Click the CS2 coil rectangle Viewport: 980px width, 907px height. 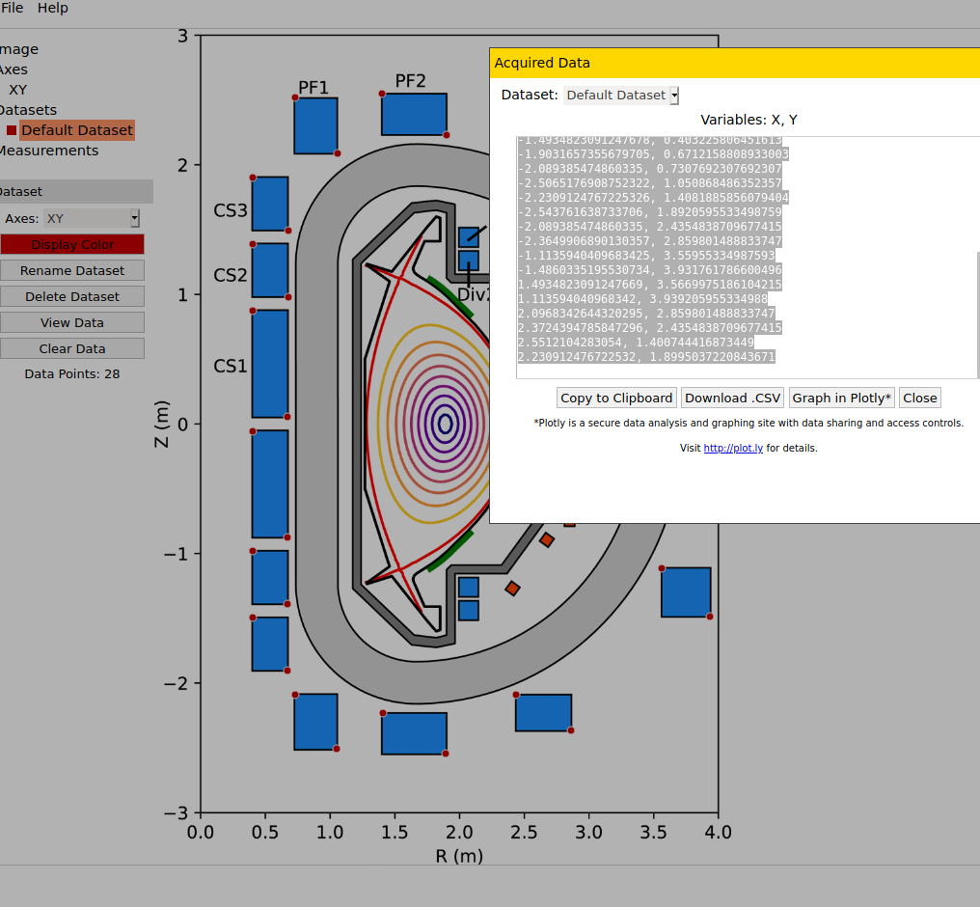[x=270, y=270]
